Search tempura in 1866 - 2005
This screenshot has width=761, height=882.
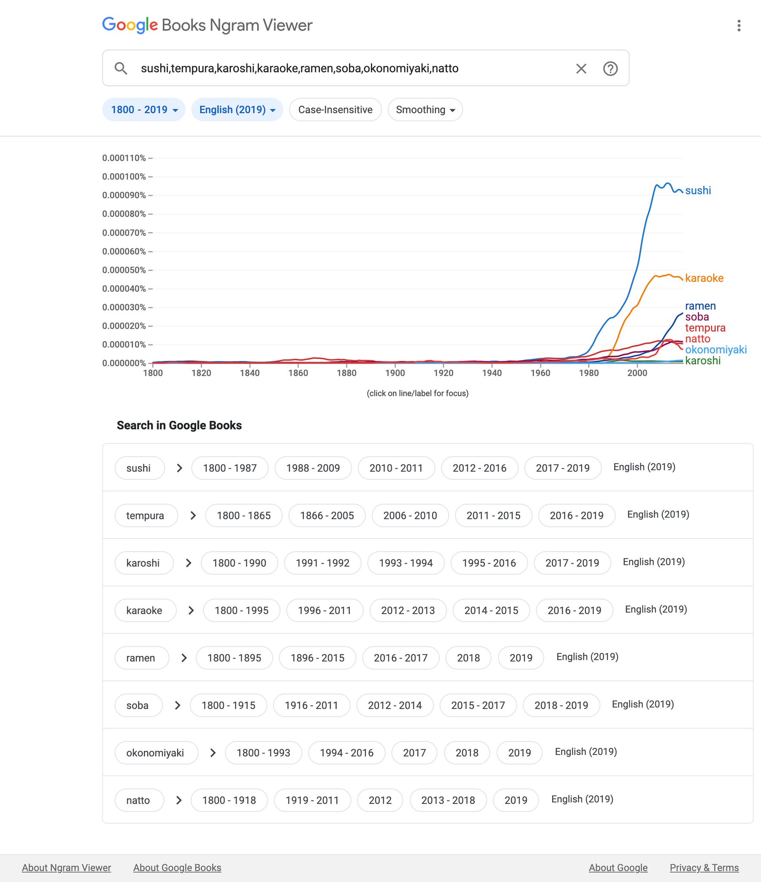326,515
